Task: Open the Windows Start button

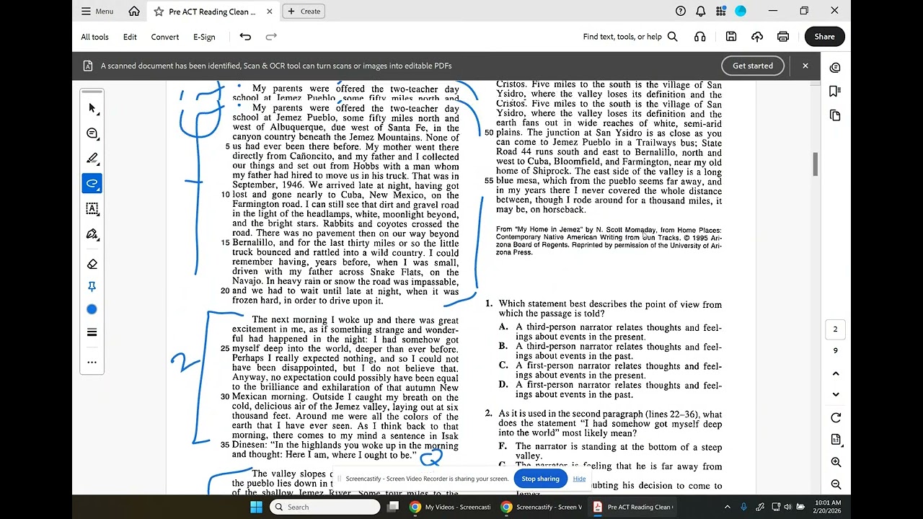Action: tap(256, 507)
